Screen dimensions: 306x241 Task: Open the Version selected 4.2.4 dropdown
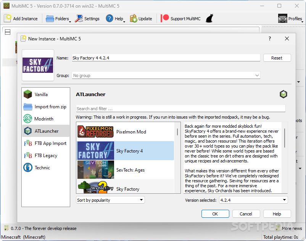pyautogui.click(x=253, y=200)
